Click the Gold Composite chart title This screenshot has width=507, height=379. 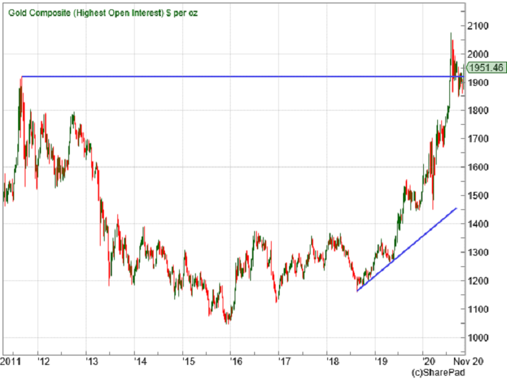point(101,13)
